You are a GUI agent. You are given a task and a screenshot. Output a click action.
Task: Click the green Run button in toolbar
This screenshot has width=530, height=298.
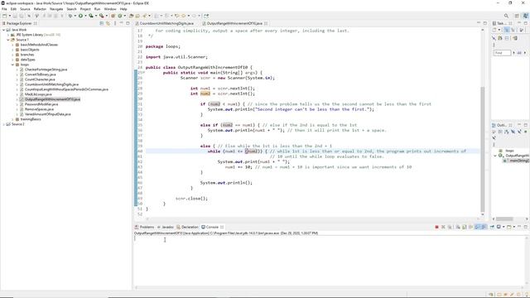click(x=81, y=16)
